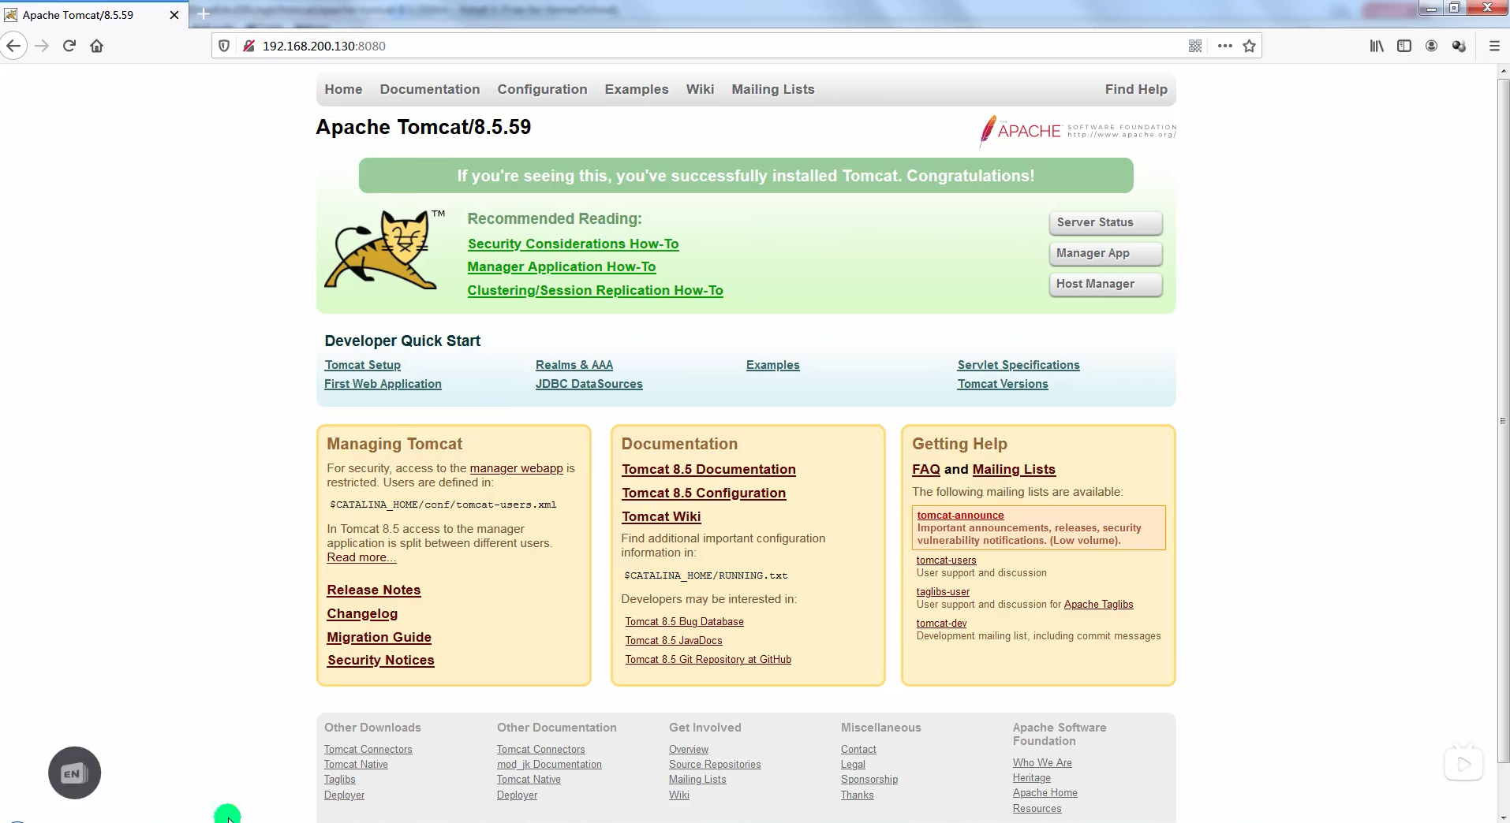Click the Server Status button
The height and width of the screenshot is (823, 1510).
[1105, 222]
